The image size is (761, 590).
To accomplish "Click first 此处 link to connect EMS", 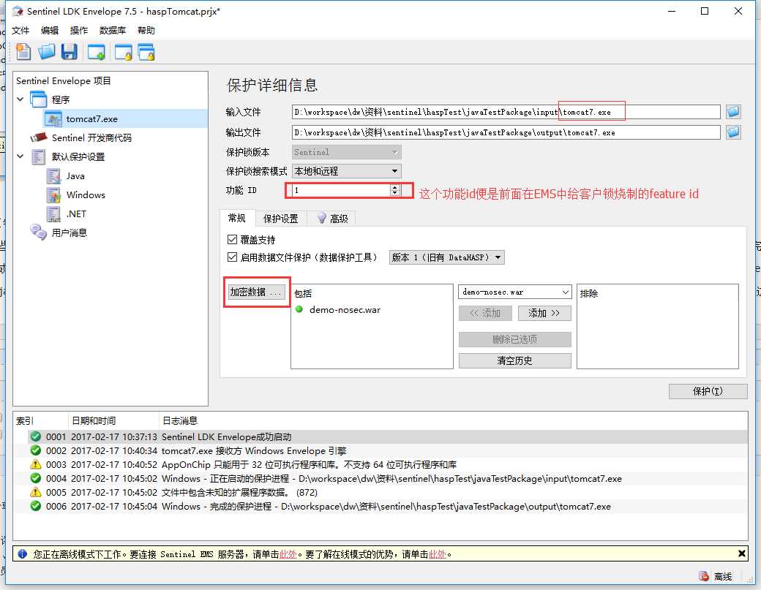I will click(288, 553).
